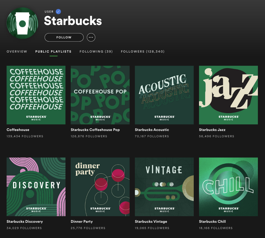Click the Starbucks Vintage title link
Image resolution: width=265 pixels, height=238 pixels.
[x=151, y=221]
